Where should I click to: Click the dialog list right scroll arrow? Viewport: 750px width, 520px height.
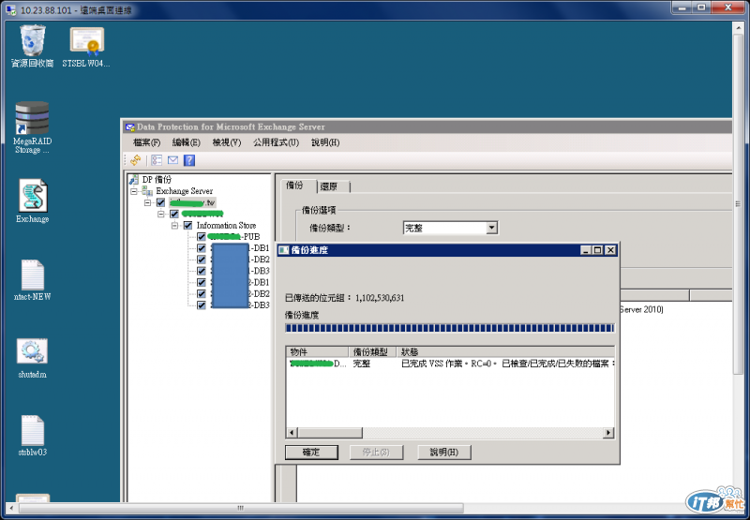tap(608, 433)
